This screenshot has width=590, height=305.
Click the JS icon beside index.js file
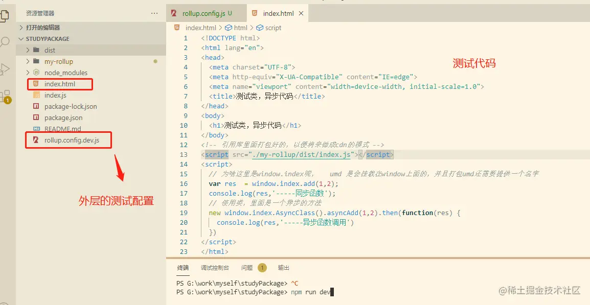(36, 95)
